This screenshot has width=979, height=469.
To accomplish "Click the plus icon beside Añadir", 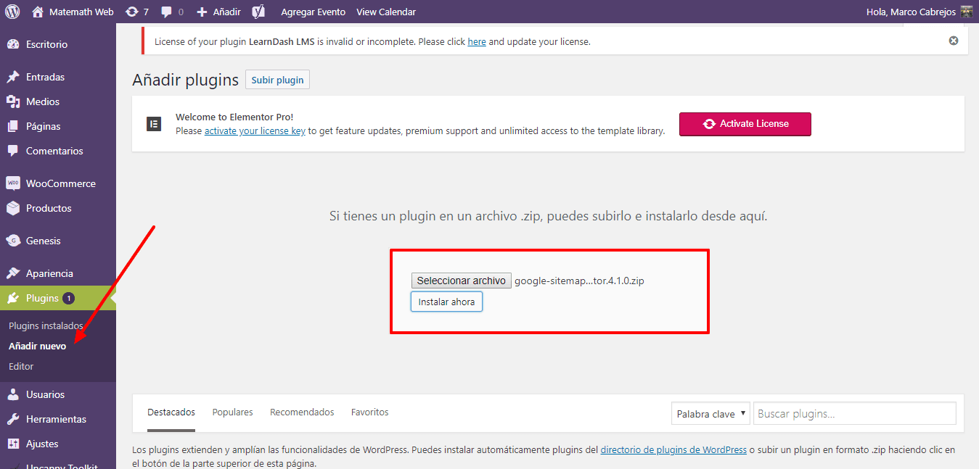I will coord(202,12).
